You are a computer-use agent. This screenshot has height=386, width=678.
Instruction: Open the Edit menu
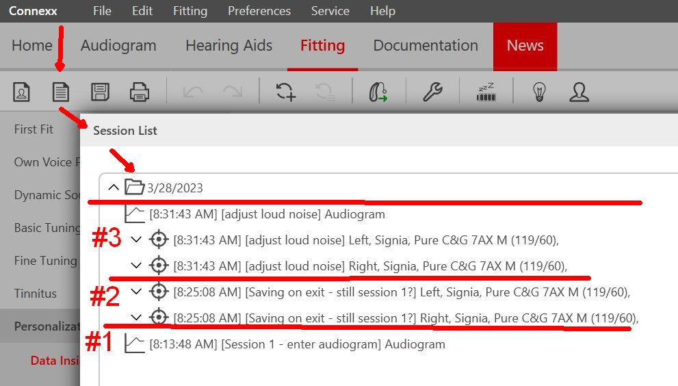pyautogui.click(x=142, y=11)
